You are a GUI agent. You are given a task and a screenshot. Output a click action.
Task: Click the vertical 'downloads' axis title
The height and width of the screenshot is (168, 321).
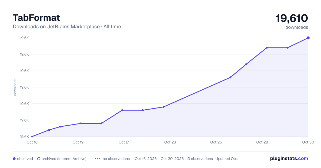[15, 87]
